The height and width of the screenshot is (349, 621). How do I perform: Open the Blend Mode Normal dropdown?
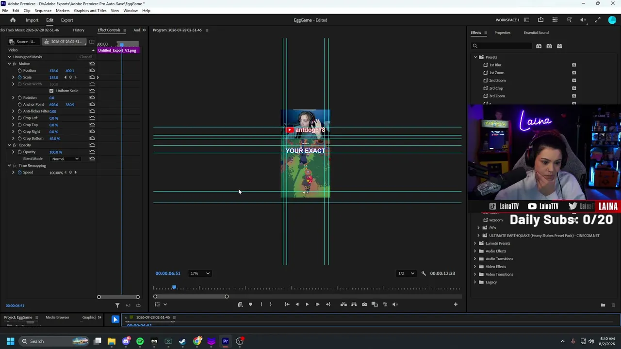pyautogui.click(x=65, y=159)
